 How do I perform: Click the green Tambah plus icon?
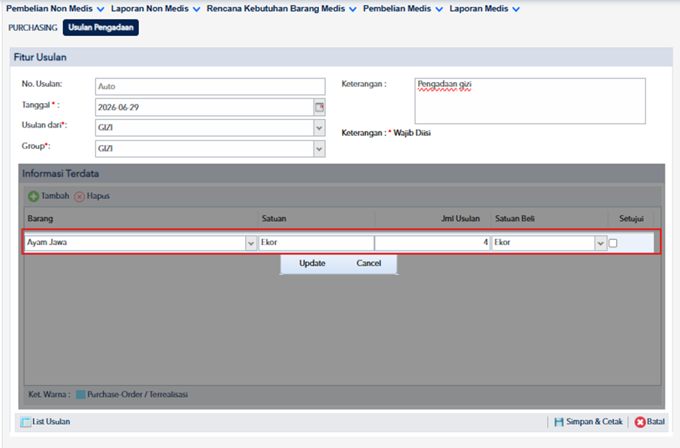pos(33,197)
